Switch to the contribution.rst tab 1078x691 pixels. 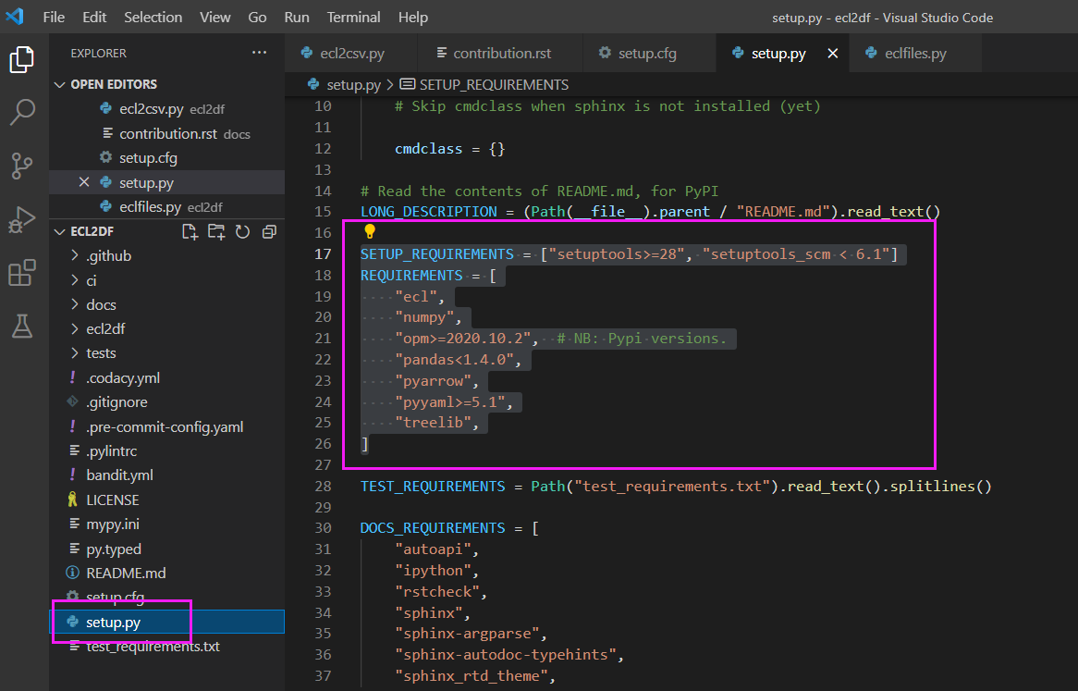point(500,53)
